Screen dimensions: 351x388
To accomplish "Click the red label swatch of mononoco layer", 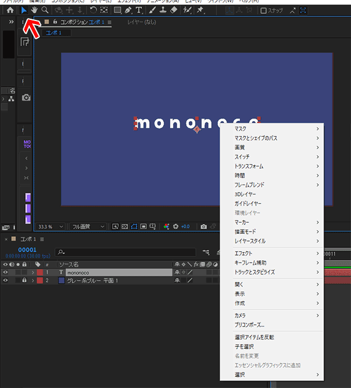I will (x=40, y=273).
